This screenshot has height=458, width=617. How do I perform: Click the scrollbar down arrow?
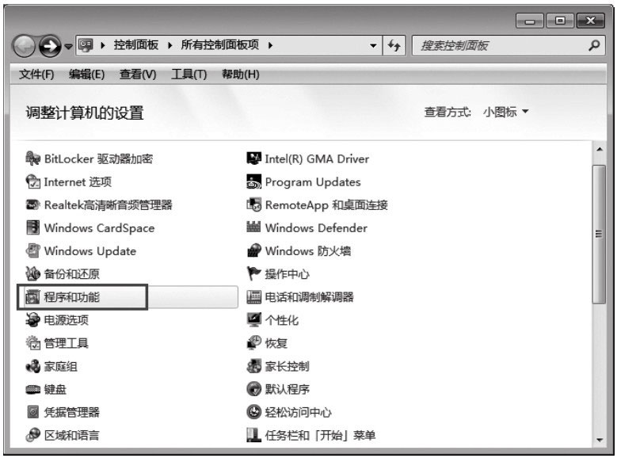click(599, 440)
